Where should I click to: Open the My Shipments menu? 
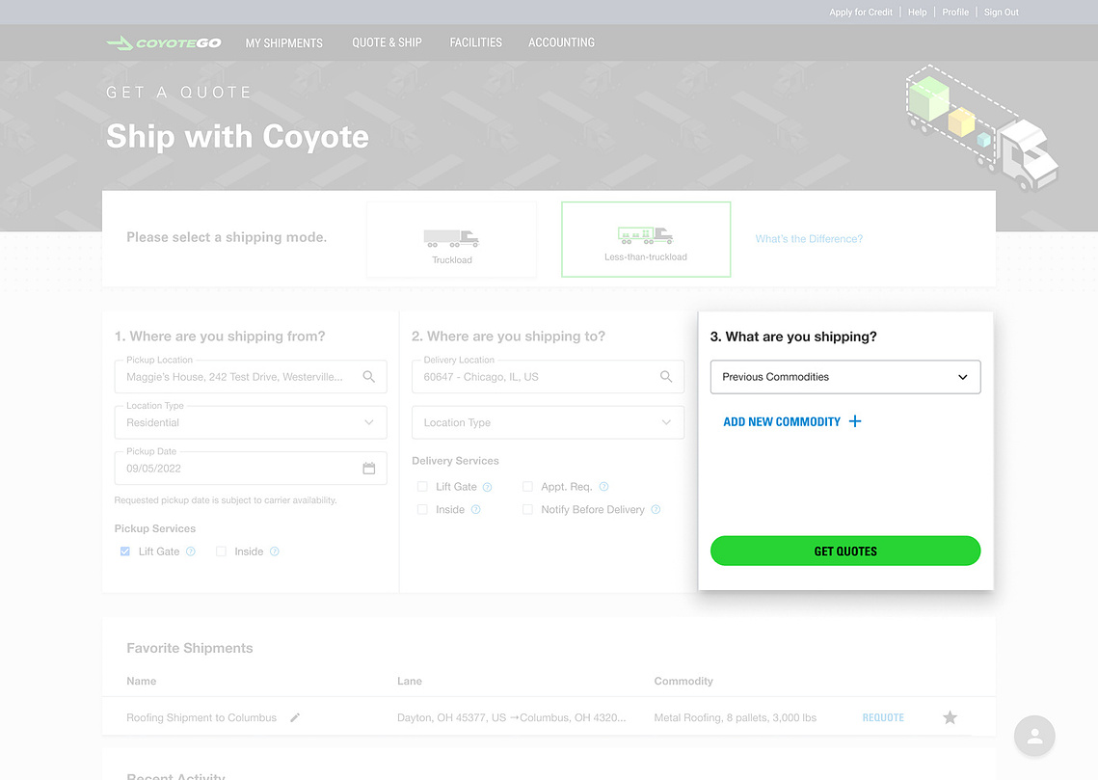pos(284,43)
